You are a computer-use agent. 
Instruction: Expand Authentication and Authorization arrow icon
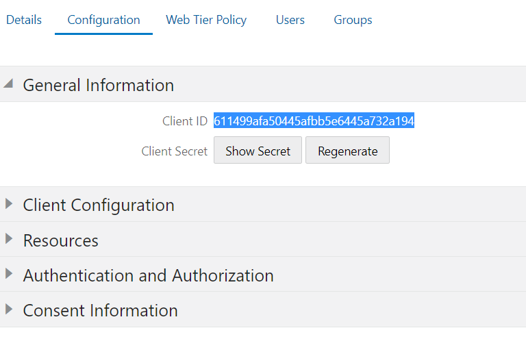[x=9, y=274]
